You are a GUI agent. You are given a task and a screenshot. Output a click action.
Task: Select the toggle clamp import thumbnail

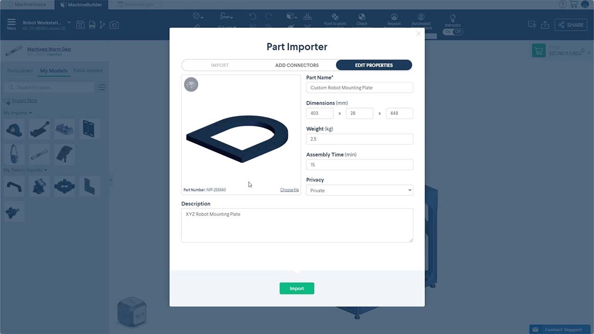(x=39, y=129)
